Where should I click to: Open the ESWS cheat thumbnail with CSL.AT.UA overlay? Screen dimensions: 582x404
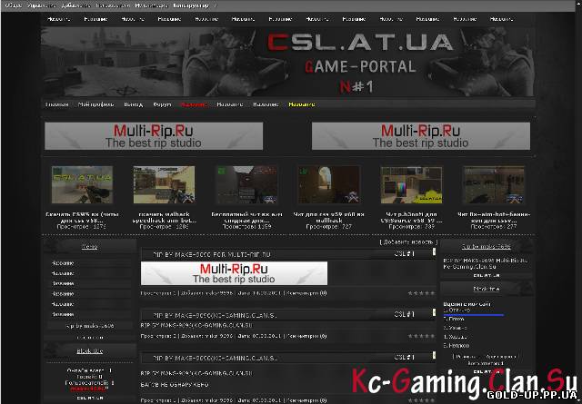coord(82,184)
